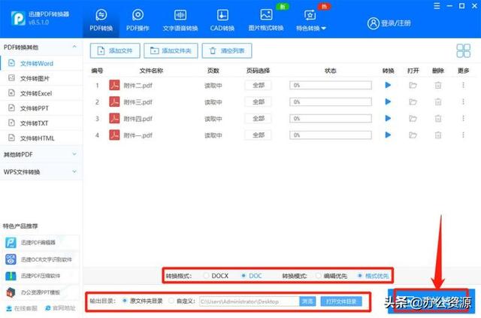Select 自定义 output directory option
The height and width of the screenshot is (318, 481).
click(x=182, y=301)
